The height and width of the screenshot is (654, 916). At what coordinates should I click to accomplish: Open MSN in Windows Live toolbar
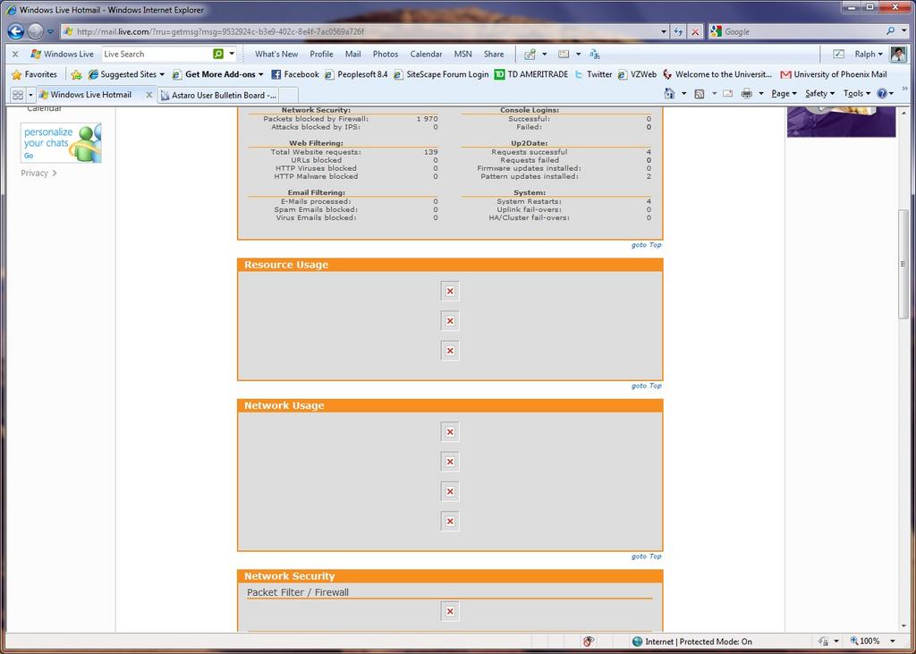coord(462,54)
